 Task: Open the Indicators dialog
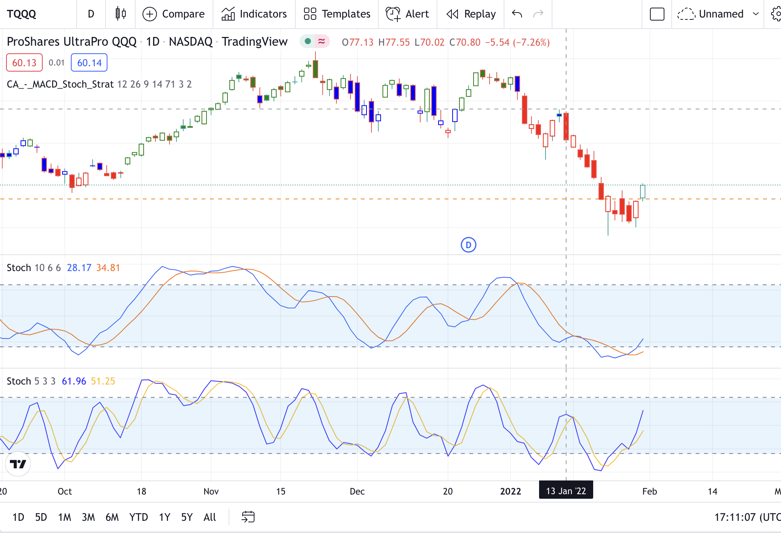click(254, 14)
